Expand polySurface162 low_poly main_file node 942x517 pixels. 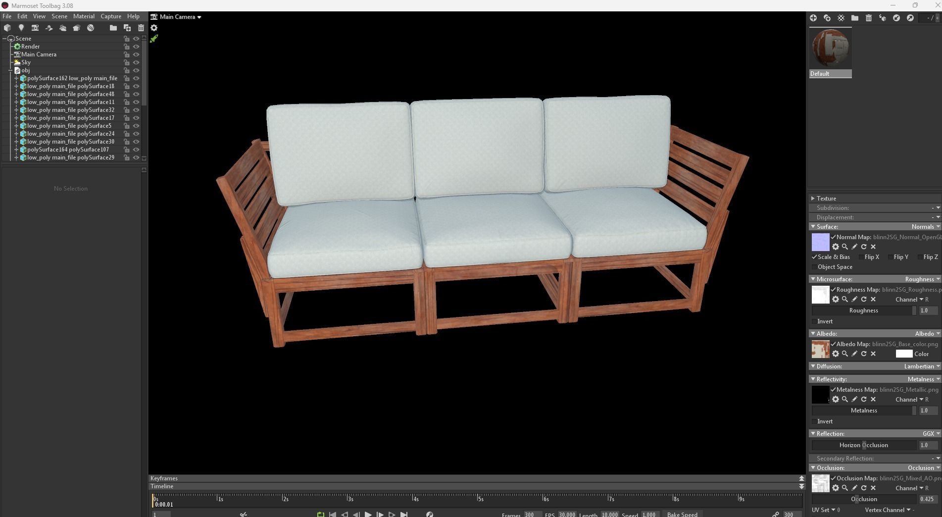click(17, 78)
